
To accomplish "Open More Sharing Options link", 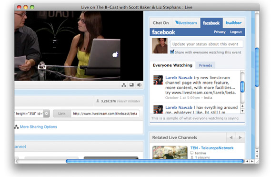I will 39,127.
